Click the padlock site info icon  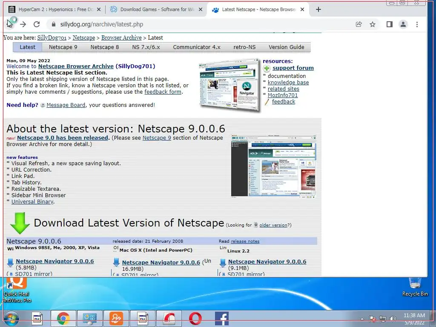[54, 24]
